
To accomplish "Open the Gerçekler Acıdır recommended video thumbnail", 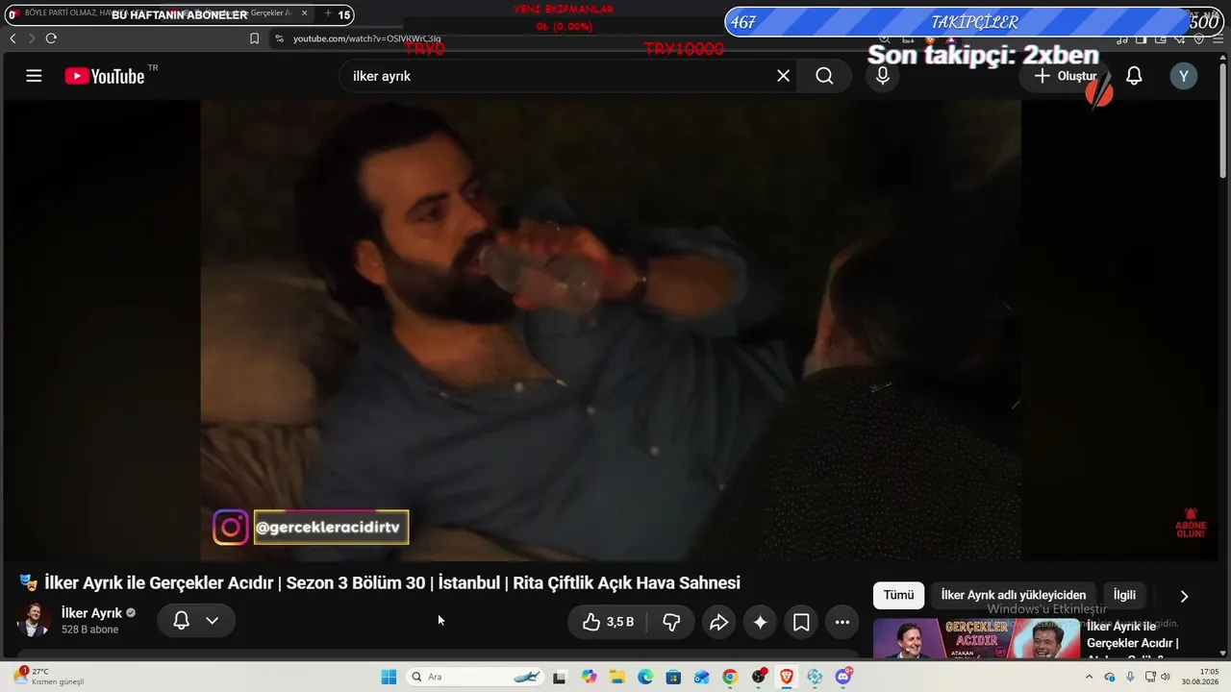I will [976, 638].
